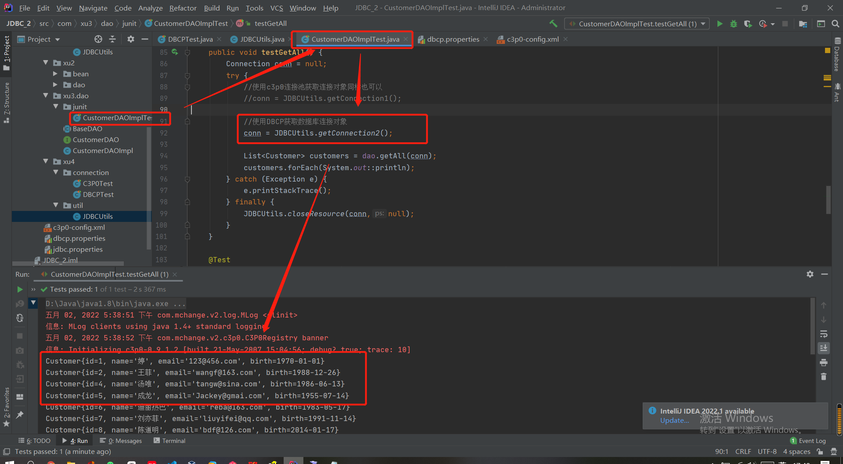Screen dimensions: 843x464
Task: Select jdbc.properties file in tree
Action: coord(77,249)
